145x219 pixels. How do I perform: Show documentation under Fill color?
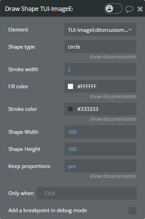113,96
